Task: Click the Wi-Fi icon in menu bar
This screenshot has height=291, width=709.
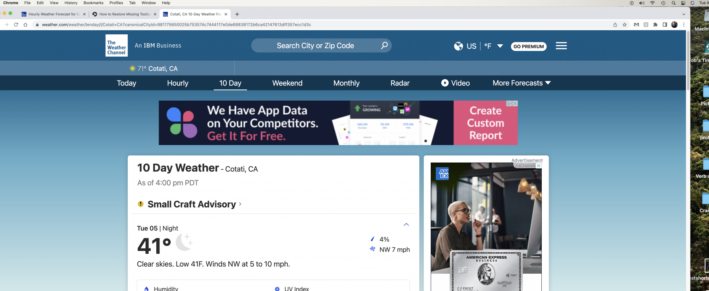Action: pos(652,3)
